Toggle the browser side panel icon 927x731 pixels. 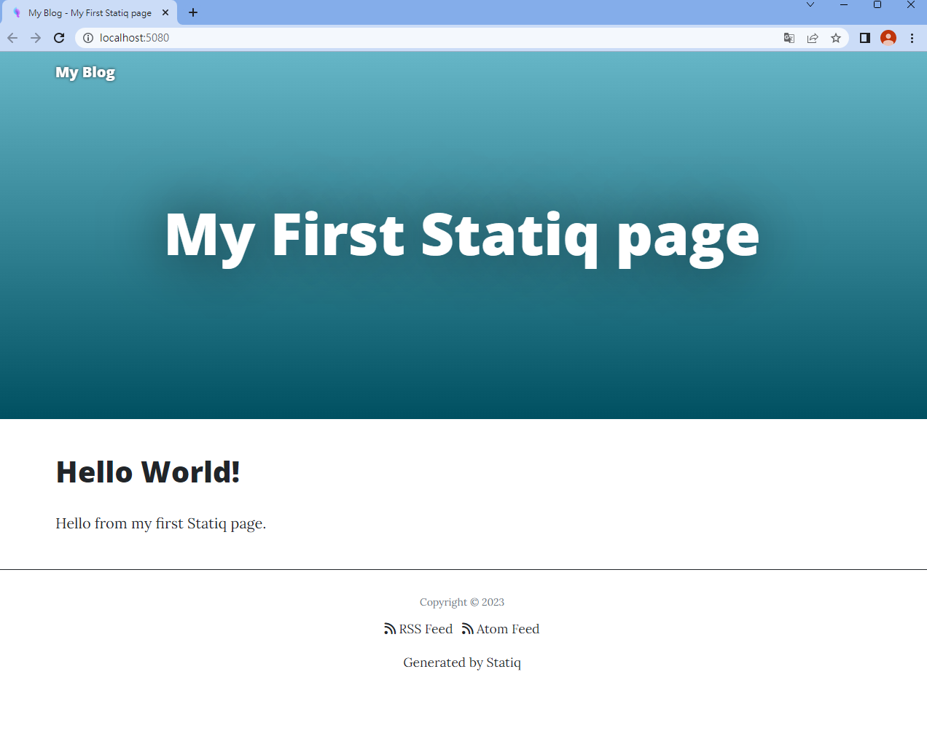pyautogui.click(x=865, y=38)
